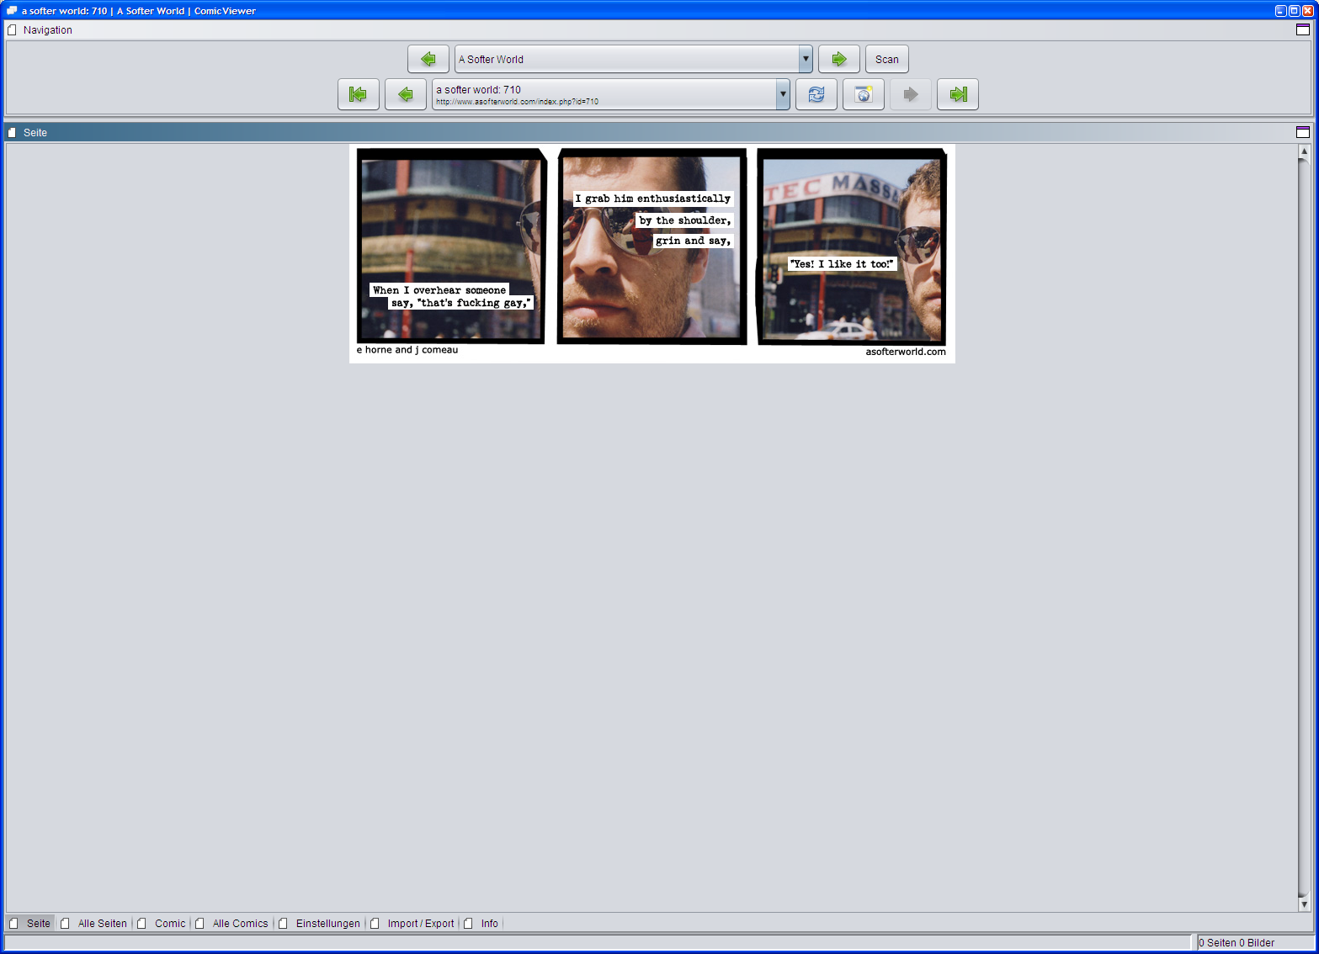The height and width of the screenshot is (954, 1319).
Task: Click the grayed-out next page arrow
Action: [910, 94]
